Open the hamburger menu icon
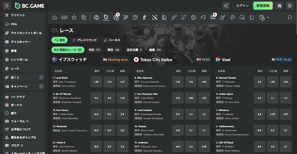The height and width of the screenshot is (154, 297). coord(7,6)
